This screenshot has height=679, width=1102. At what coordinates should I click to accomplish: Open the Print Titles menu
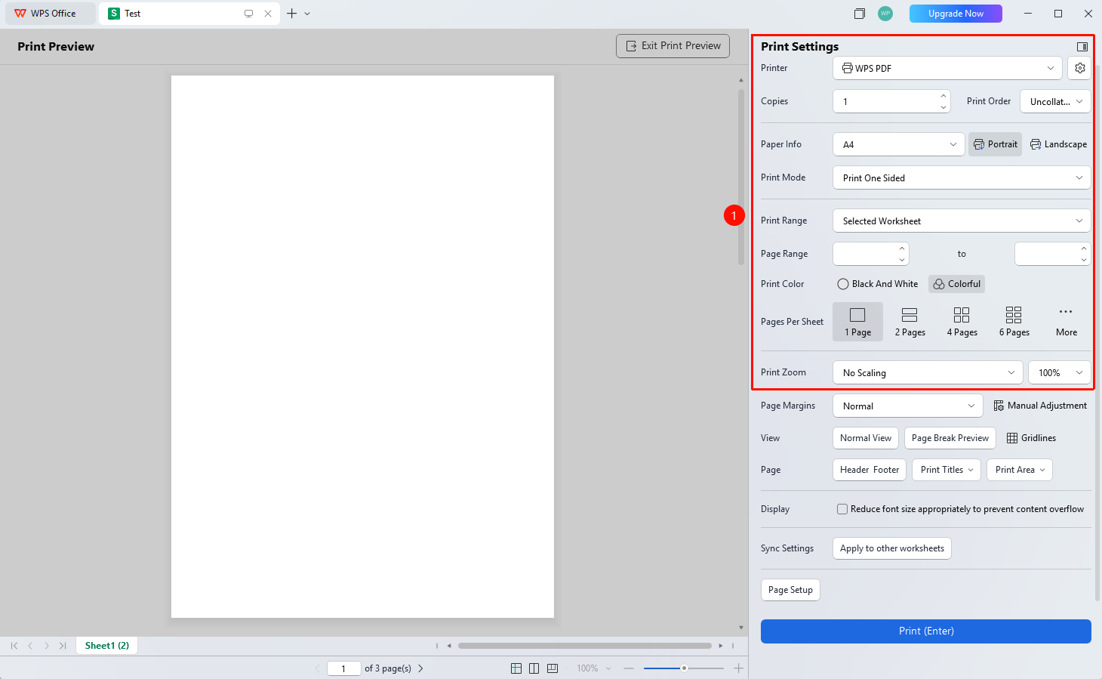click(947, 470)
